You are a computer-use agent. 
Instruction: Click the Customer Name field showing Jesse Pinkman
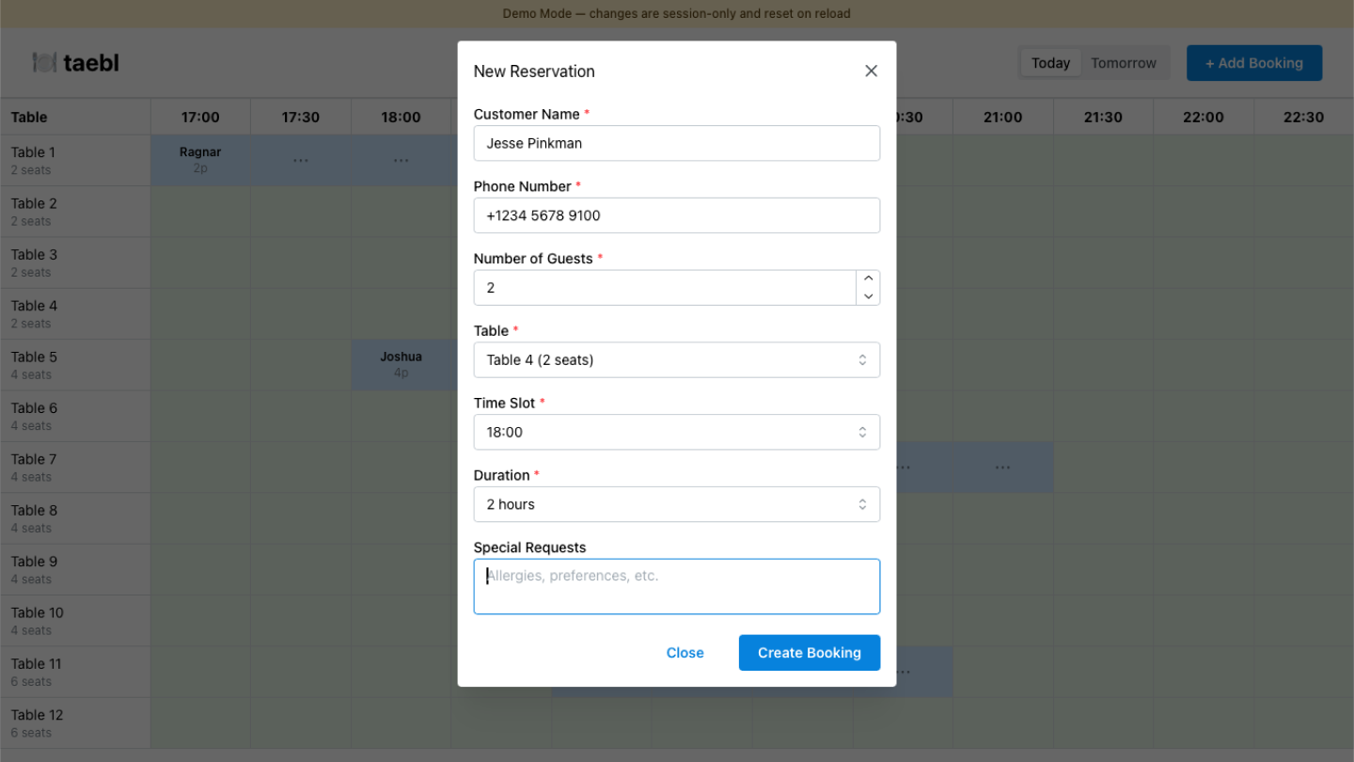(x=676, y=143)
